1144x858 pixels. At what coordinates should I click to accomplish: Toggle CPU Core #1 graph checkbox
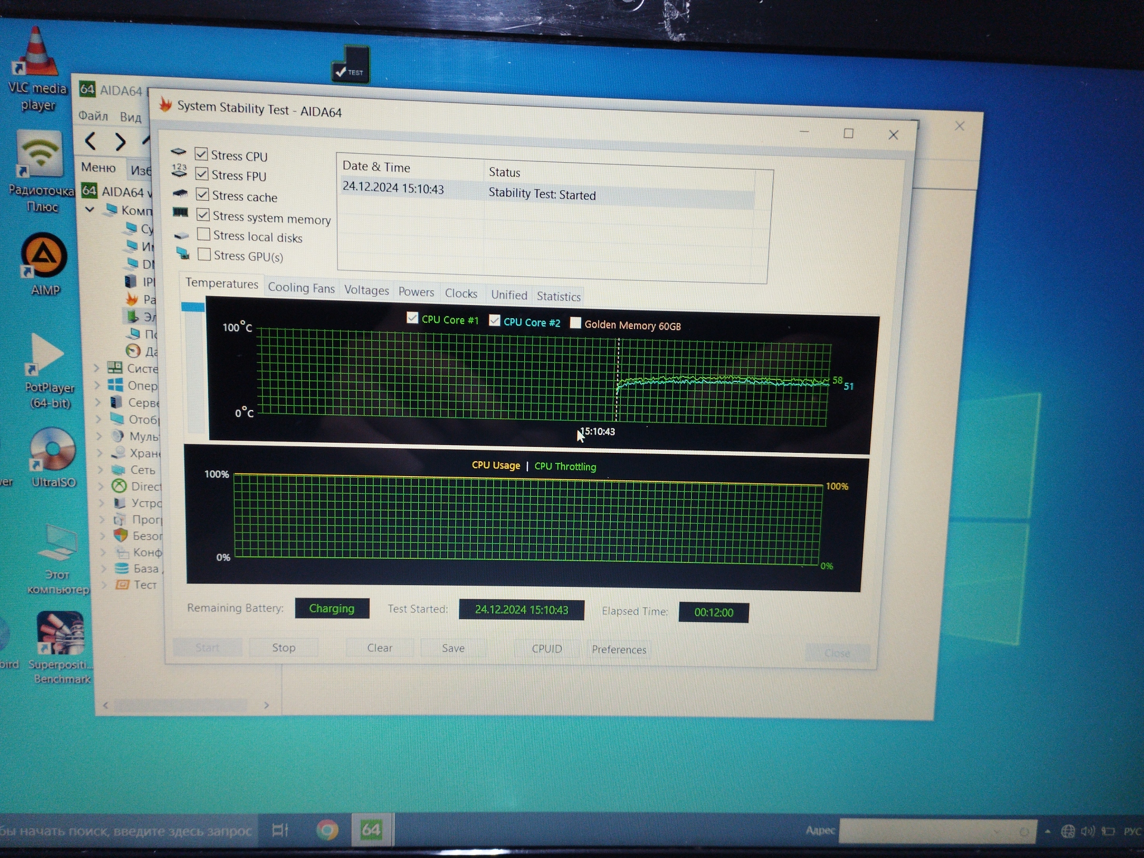[412, 318]
